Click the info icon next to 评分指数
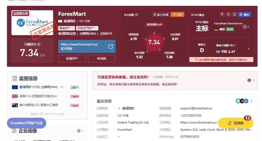This screenshot has height=141, width=262. coord(136,15)
